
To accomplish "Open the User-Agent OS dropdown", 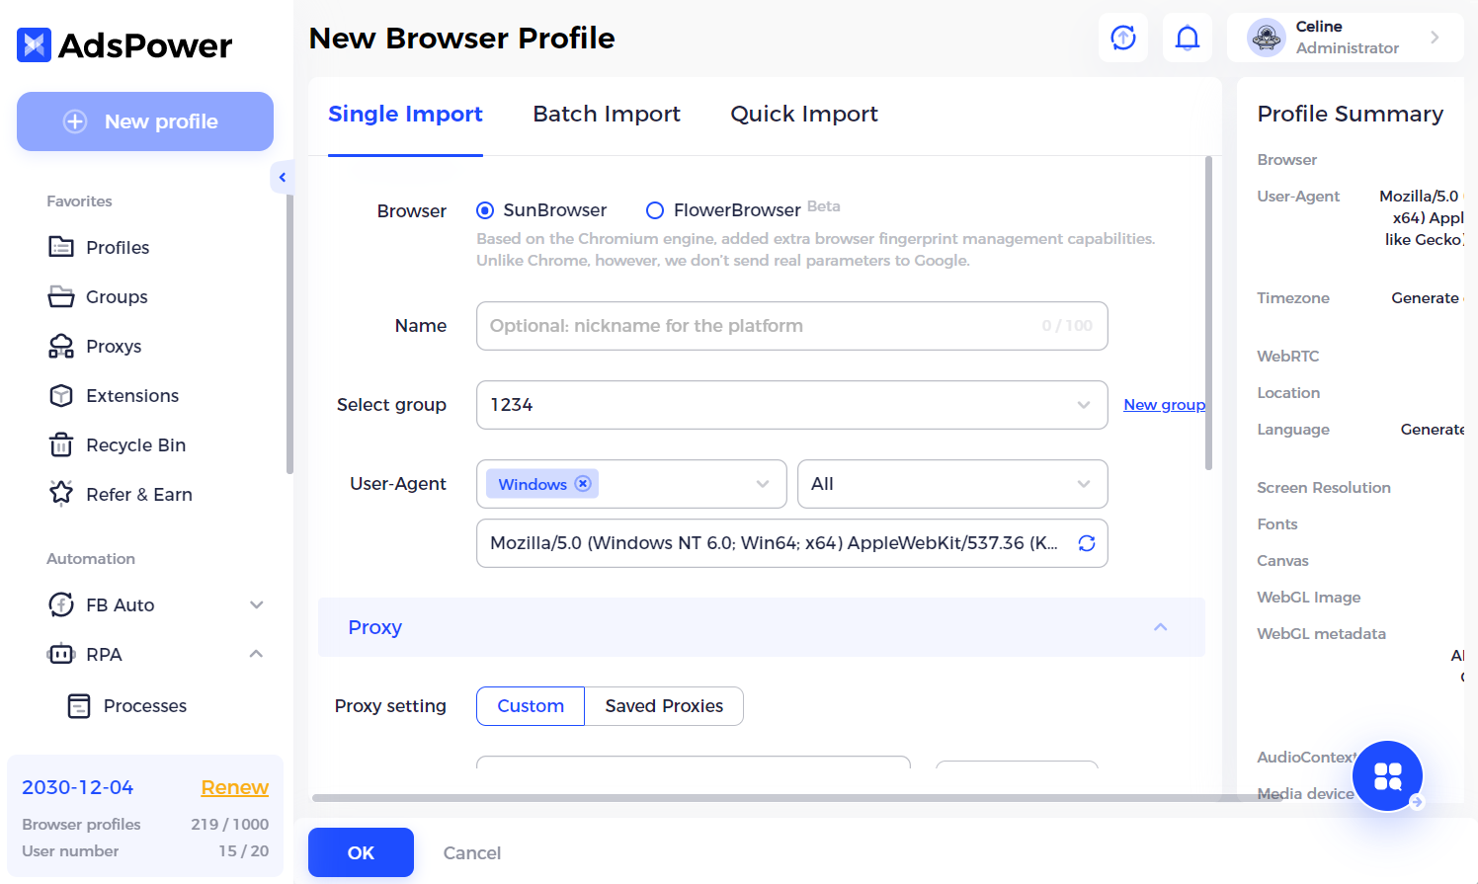I will tap(631, 484).
